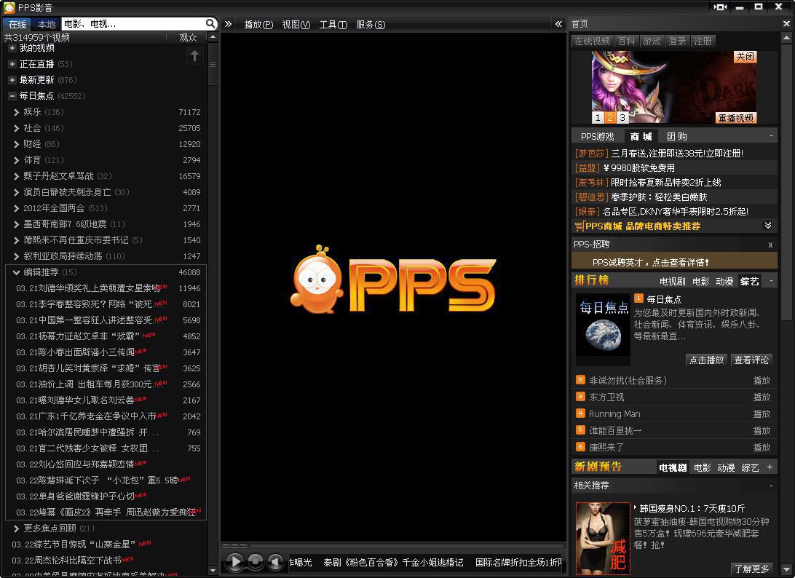Click 登录 button in 首页 panel
The image size is (795, 578).
pyautogui.click(x=677, y=41)
